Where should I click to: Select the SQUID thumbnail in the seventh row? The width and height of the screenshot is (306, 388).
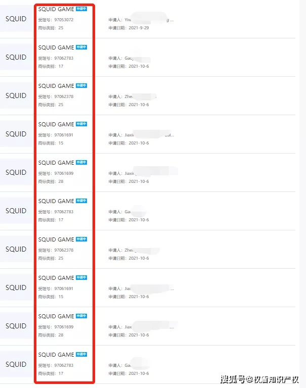pyautogui.click(x=16, y=249)
